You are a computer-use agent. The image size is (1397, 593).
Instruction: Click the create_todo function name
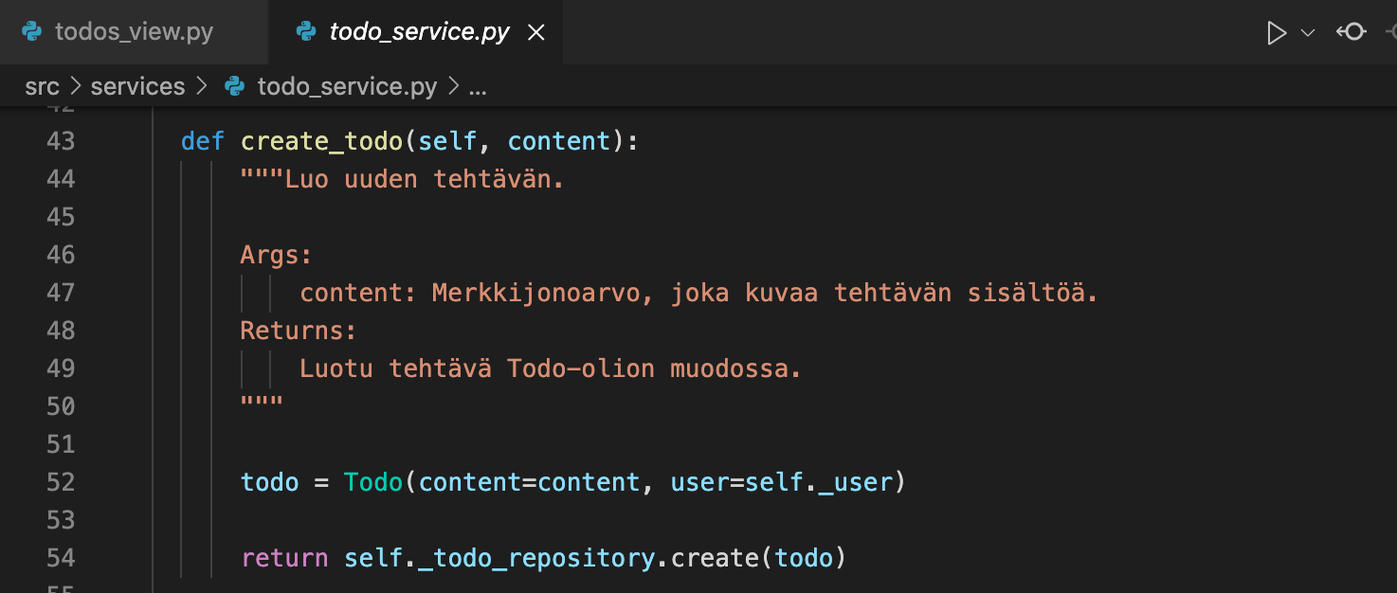[x=322, y=141]
